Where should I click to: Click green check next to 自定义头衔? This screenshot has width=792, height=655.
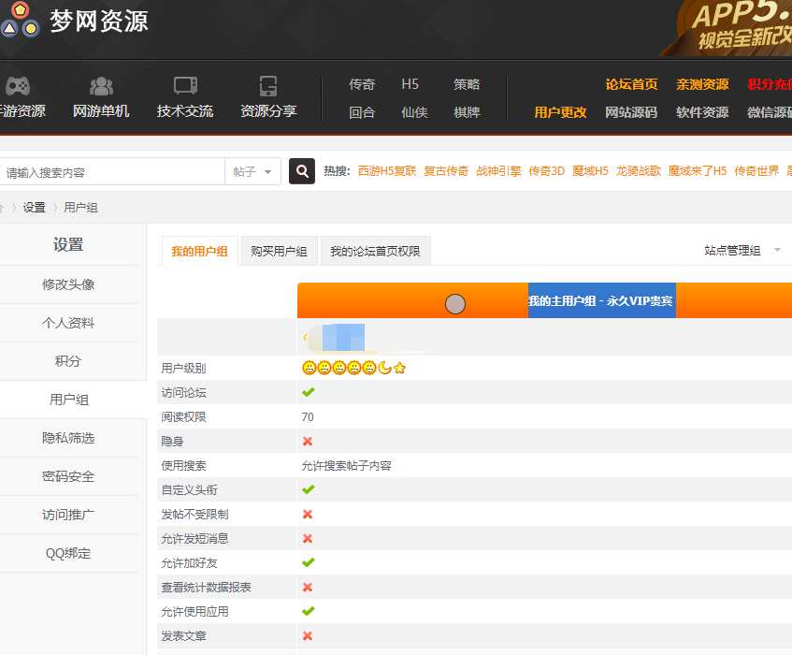pos(309,489)
